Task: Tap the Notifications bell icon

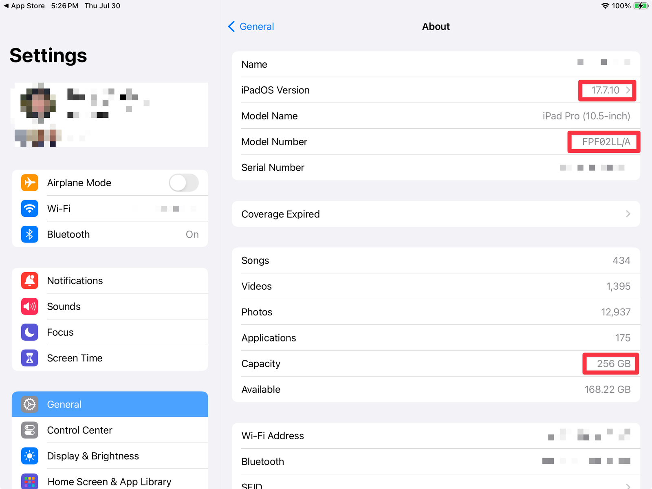Action: click(x=30, y=281)
